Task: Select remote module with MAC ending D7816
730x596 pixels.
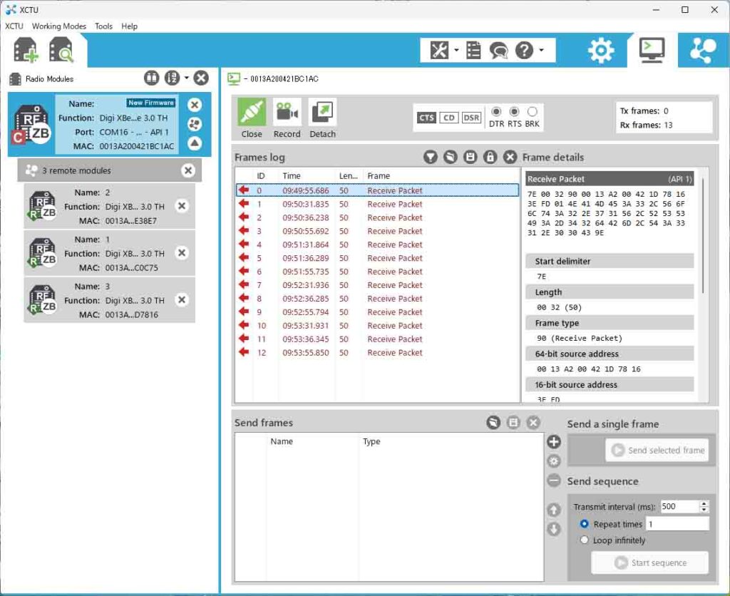Action: click(x=109, y=300)
